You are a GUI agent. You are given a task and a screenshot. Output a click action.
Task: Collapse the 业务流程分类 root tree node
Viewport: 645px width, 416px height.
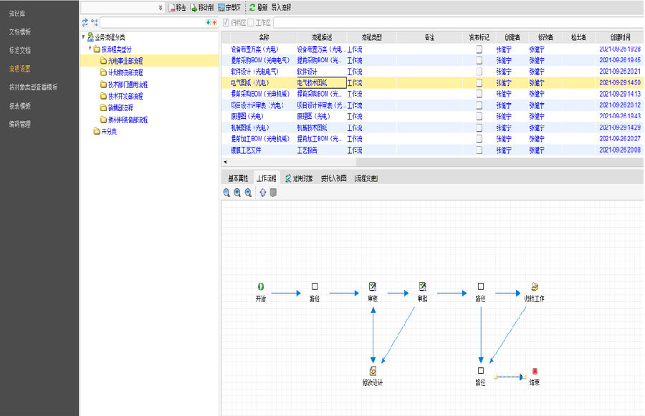[83, 37]
